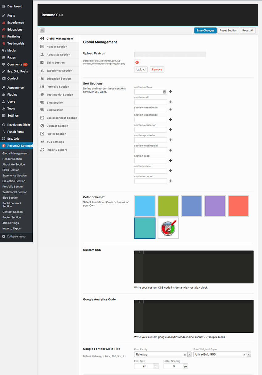Image resolution: width=262 pixels, height=375 pixels.
Task: Click the move handle next to section-skill
Action: click(170, 102)
